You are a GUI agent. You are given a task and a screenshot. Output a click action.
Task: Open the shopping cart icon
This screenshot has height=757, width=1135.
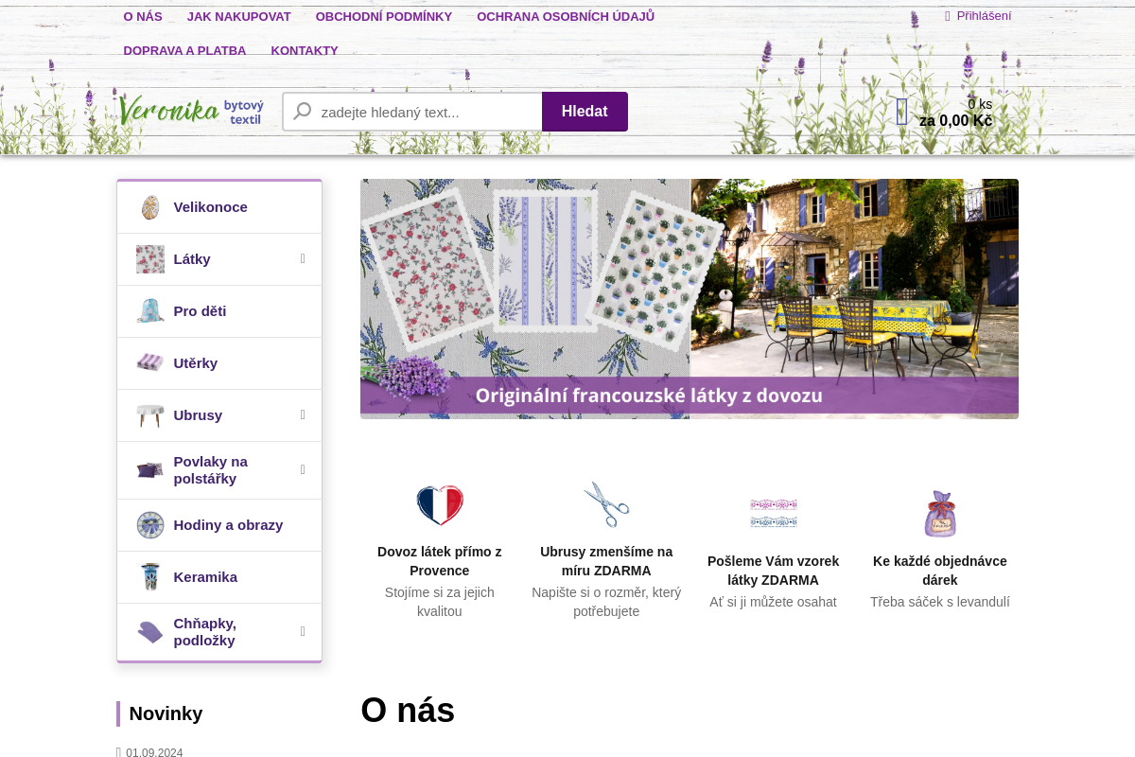click(901, 112)
